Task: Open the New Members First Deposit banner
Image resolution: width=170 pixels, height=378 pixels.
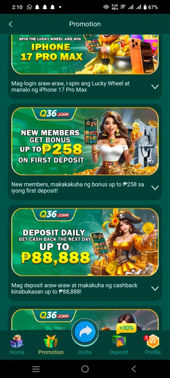Action: coord(85,141)
